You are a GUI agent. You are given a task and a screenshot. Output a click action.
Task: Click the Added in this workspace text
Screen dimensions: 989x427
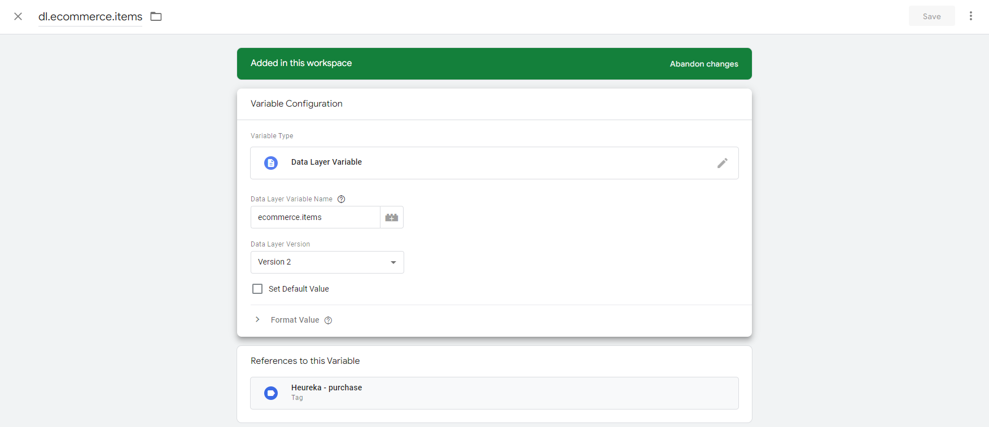click(301, 63)
